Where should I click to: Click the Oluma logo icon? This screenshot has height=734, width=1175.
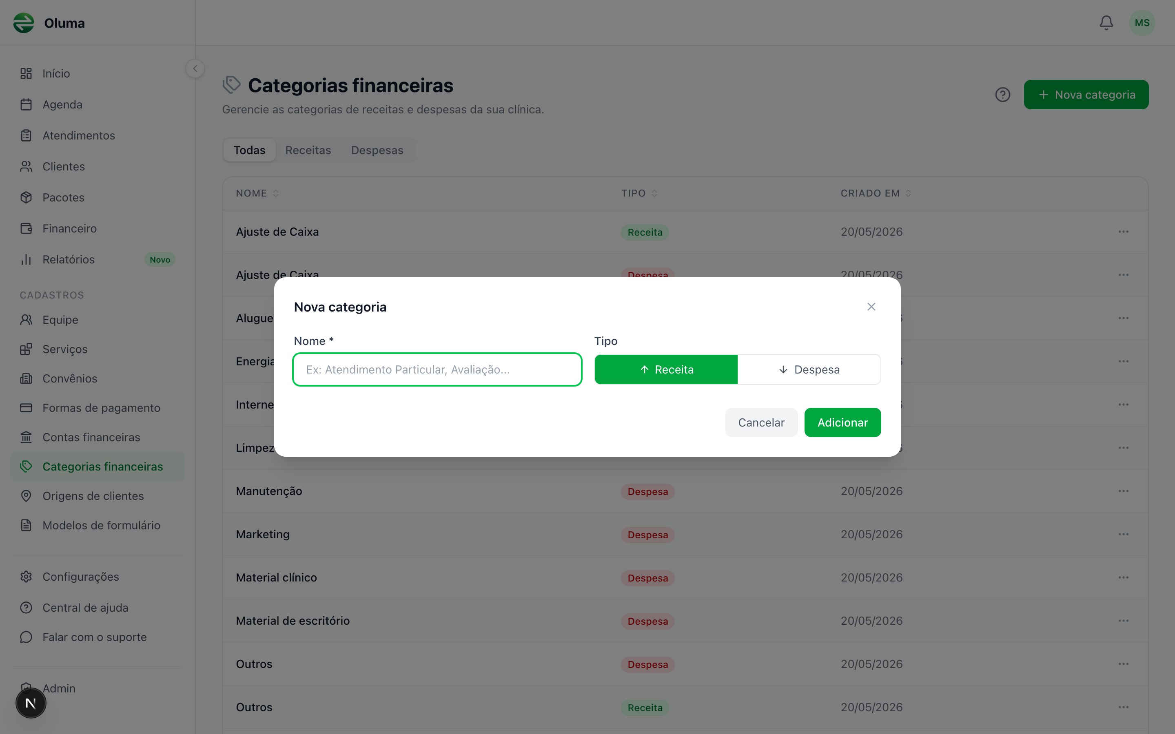tap(23, 23)
